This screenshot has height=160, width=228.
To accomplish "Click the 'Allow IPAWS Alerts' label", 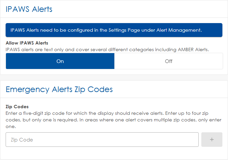I will [27, 43].
